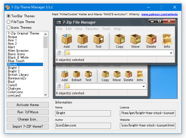Click the Delete icon in the smaller lower preview toolbar
The height and width of the screenshot is (138, 186).
tap(129, 74)
